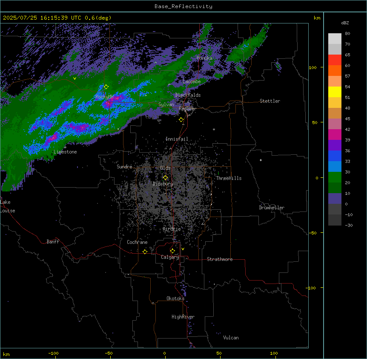The image size is (367, 359).
Task: Click the white plus marker north of Drumheller
Action: coord(261,160)
